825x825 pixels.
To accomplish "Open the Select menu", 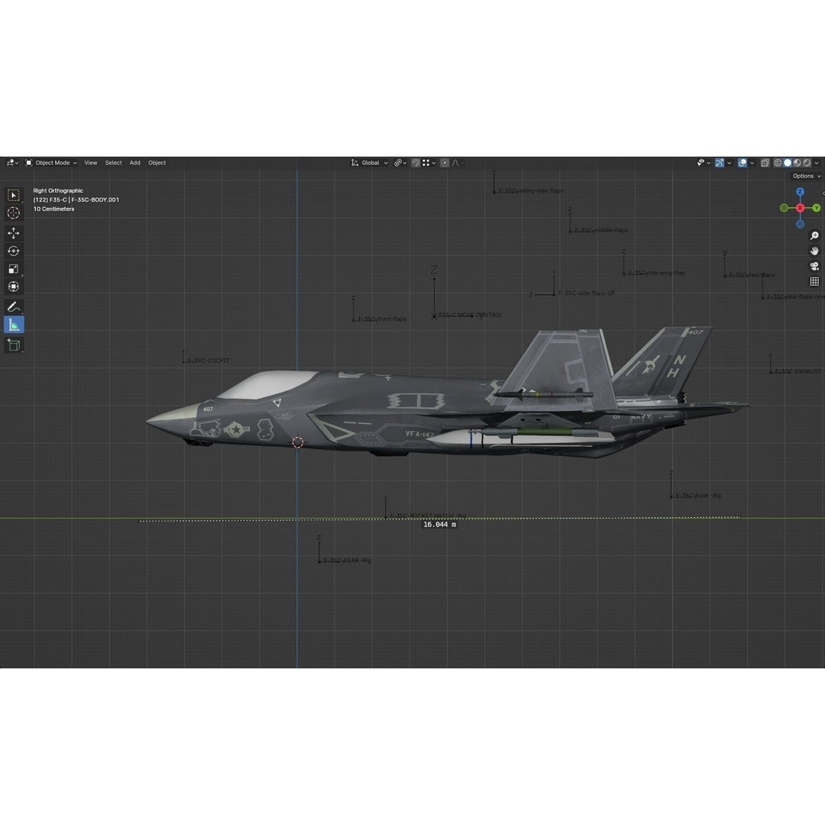I will click(113, 163).
